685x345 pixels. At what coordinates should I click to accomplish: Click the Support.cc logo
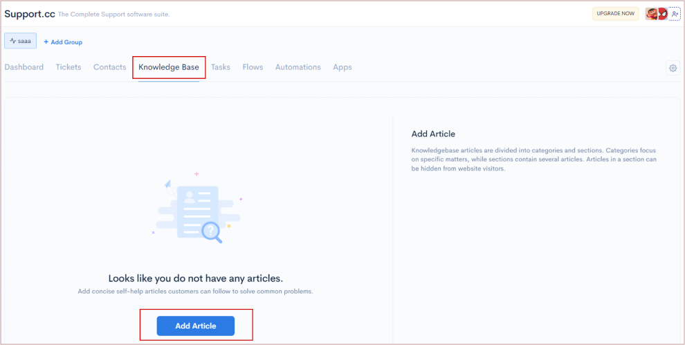[28, 14]
